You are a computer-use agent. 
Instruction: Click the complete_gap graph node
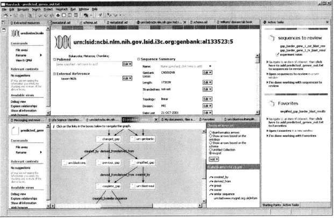click(x=109, y=186)
